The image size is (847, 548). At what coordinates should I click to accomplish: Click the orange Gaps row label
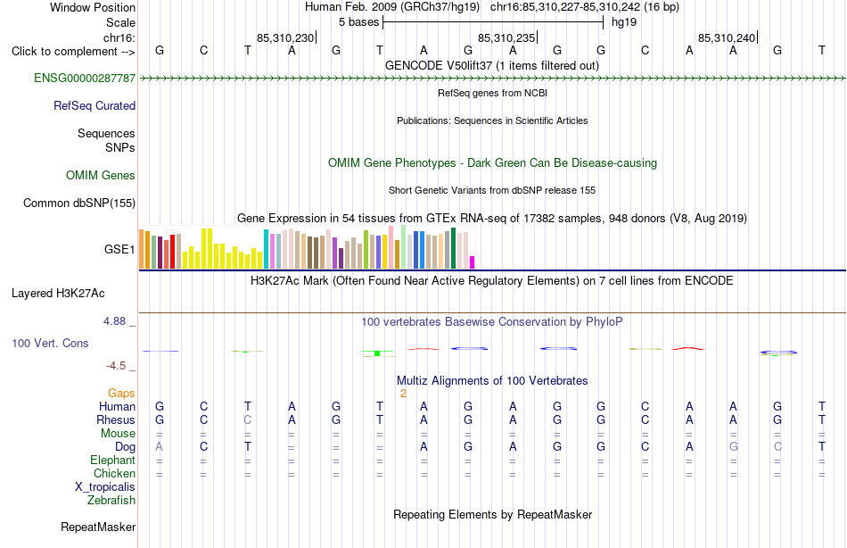click(121, 393)
